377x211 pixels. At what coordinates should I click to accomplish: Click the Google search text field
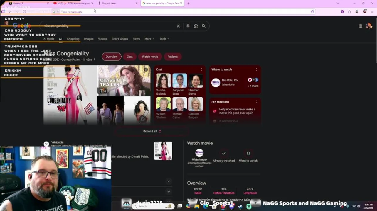click(109, 26)
